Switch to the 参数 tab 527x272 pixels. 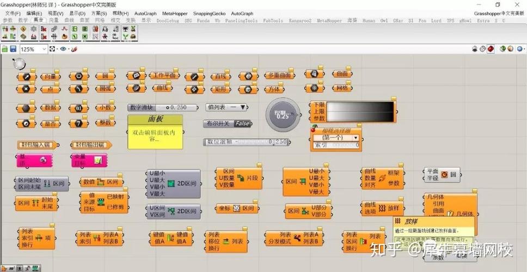pyautogui.click(x=8, y=21)
